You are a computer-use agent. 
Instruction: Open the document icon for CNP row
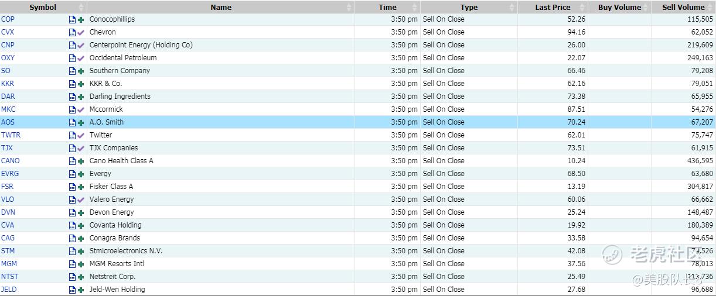tap(72, 45)
